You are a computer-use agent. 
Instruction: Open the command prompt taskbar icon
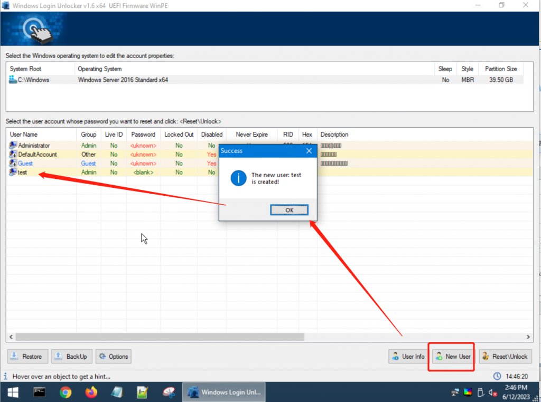(x=39, y=392)
